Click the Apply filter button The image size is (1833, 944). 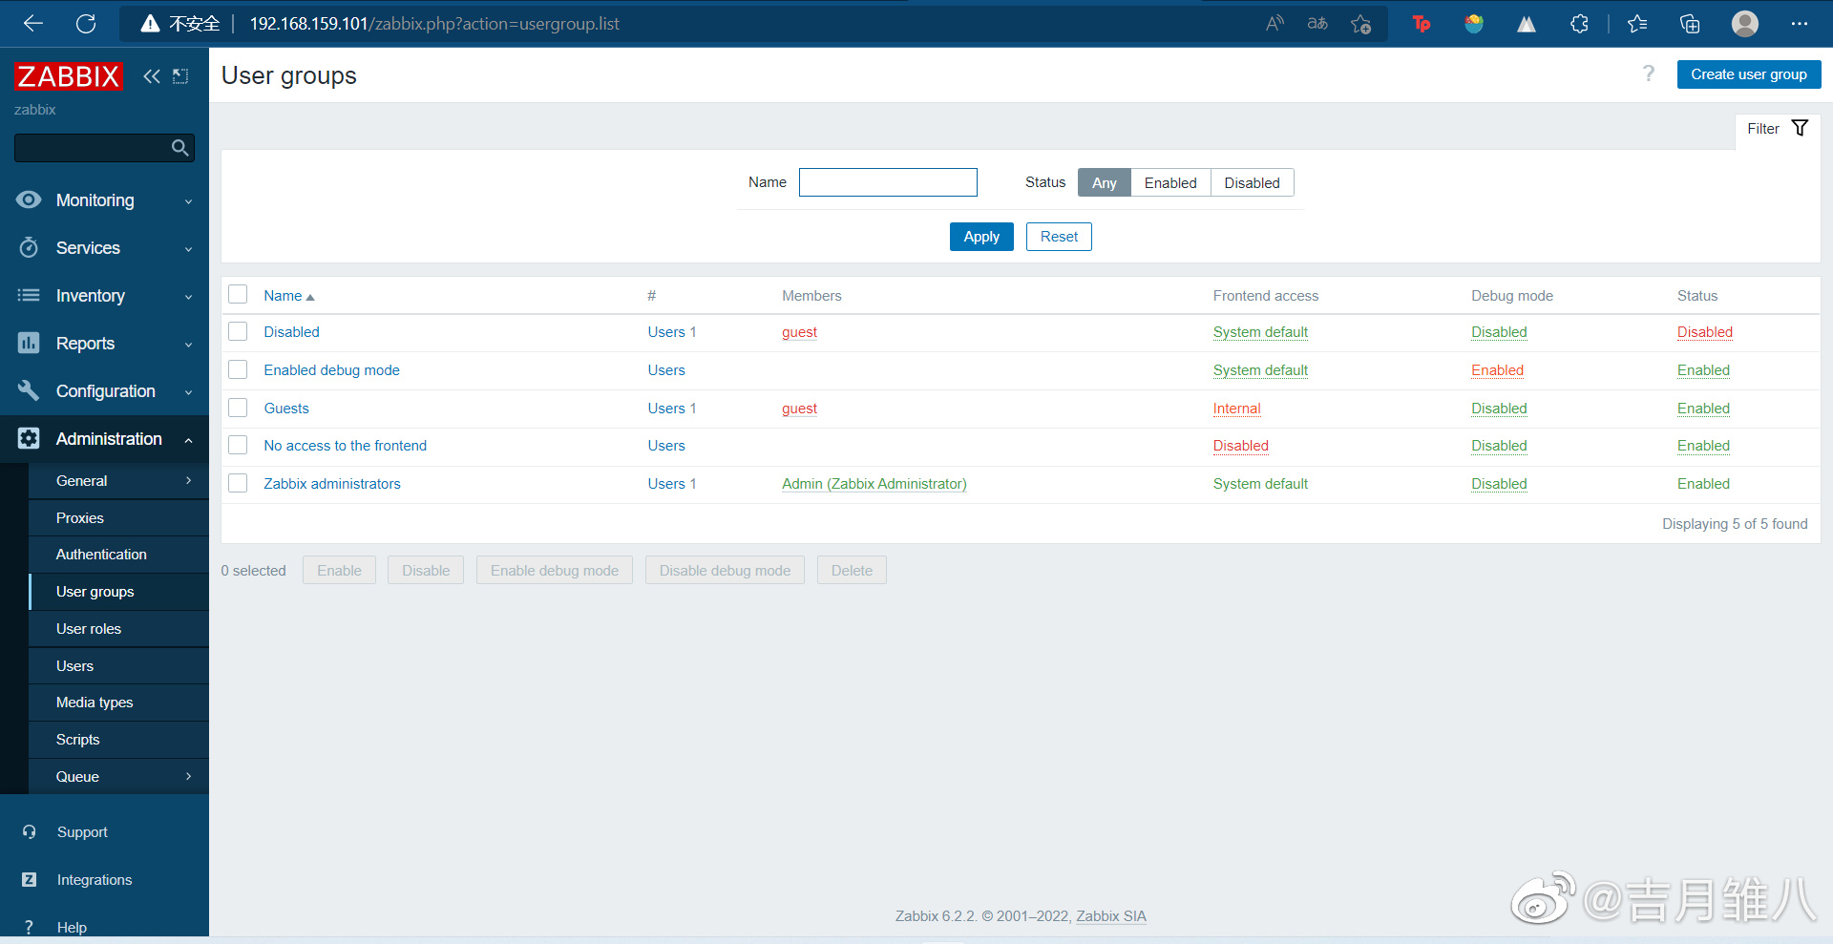coord(981,237)
